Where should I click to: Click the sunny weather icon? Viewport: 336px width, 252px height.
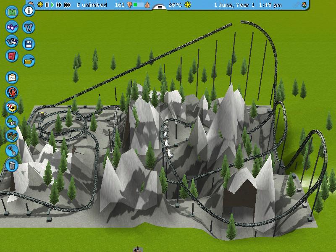point(188,5)
